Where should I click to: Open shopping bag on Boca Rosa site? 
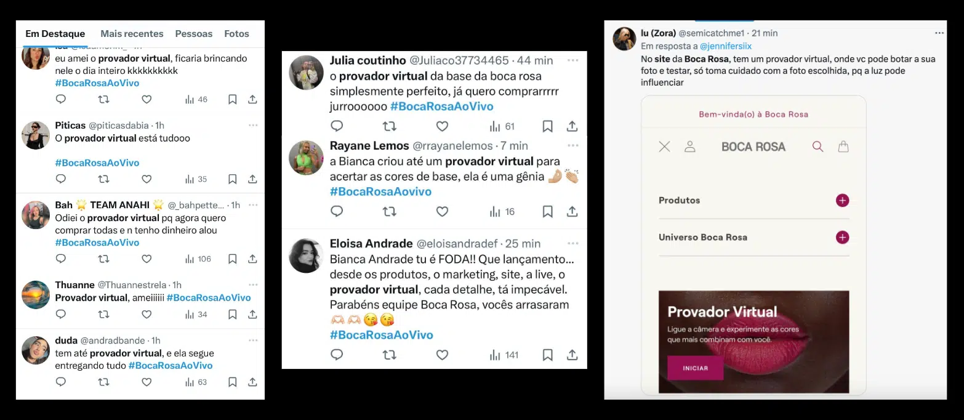pos(843,147)
